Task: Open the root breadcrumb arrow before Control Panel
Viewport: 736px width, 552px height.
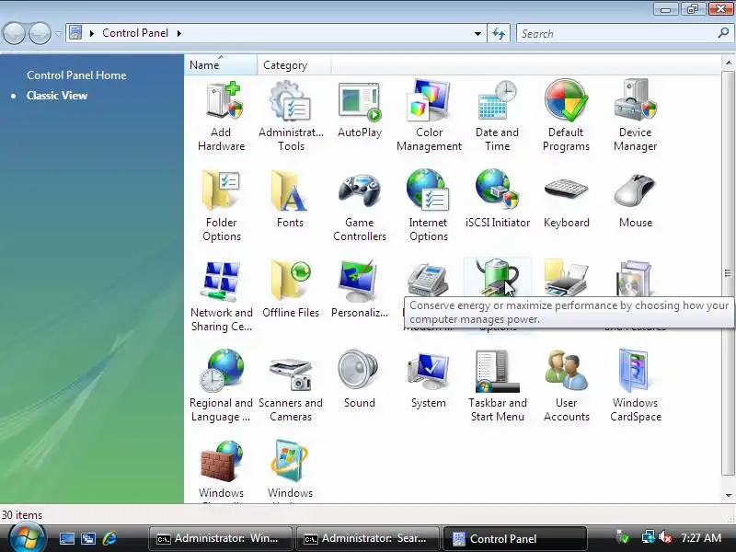Action: [x=91, y=33]
